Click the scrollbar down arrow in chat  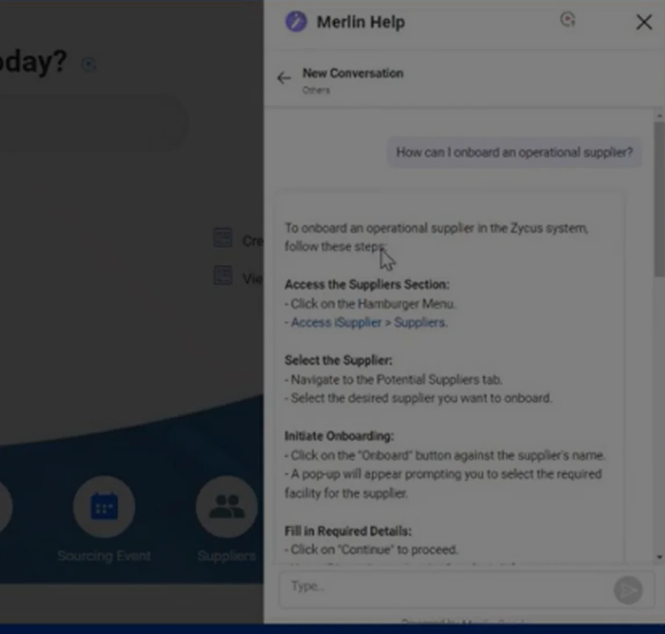[x=659, y=557]
